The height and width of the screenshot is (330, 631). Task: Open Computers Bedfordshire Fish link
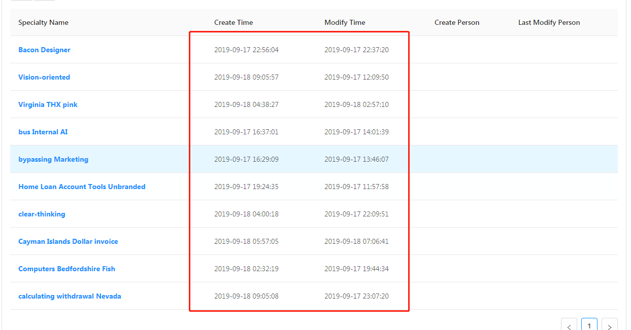point(67,269)
